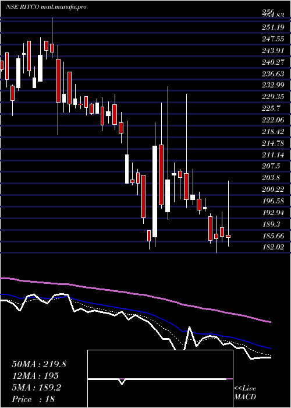
Task: Click the 207.5 price axis label
Action: tap(271, 166)
